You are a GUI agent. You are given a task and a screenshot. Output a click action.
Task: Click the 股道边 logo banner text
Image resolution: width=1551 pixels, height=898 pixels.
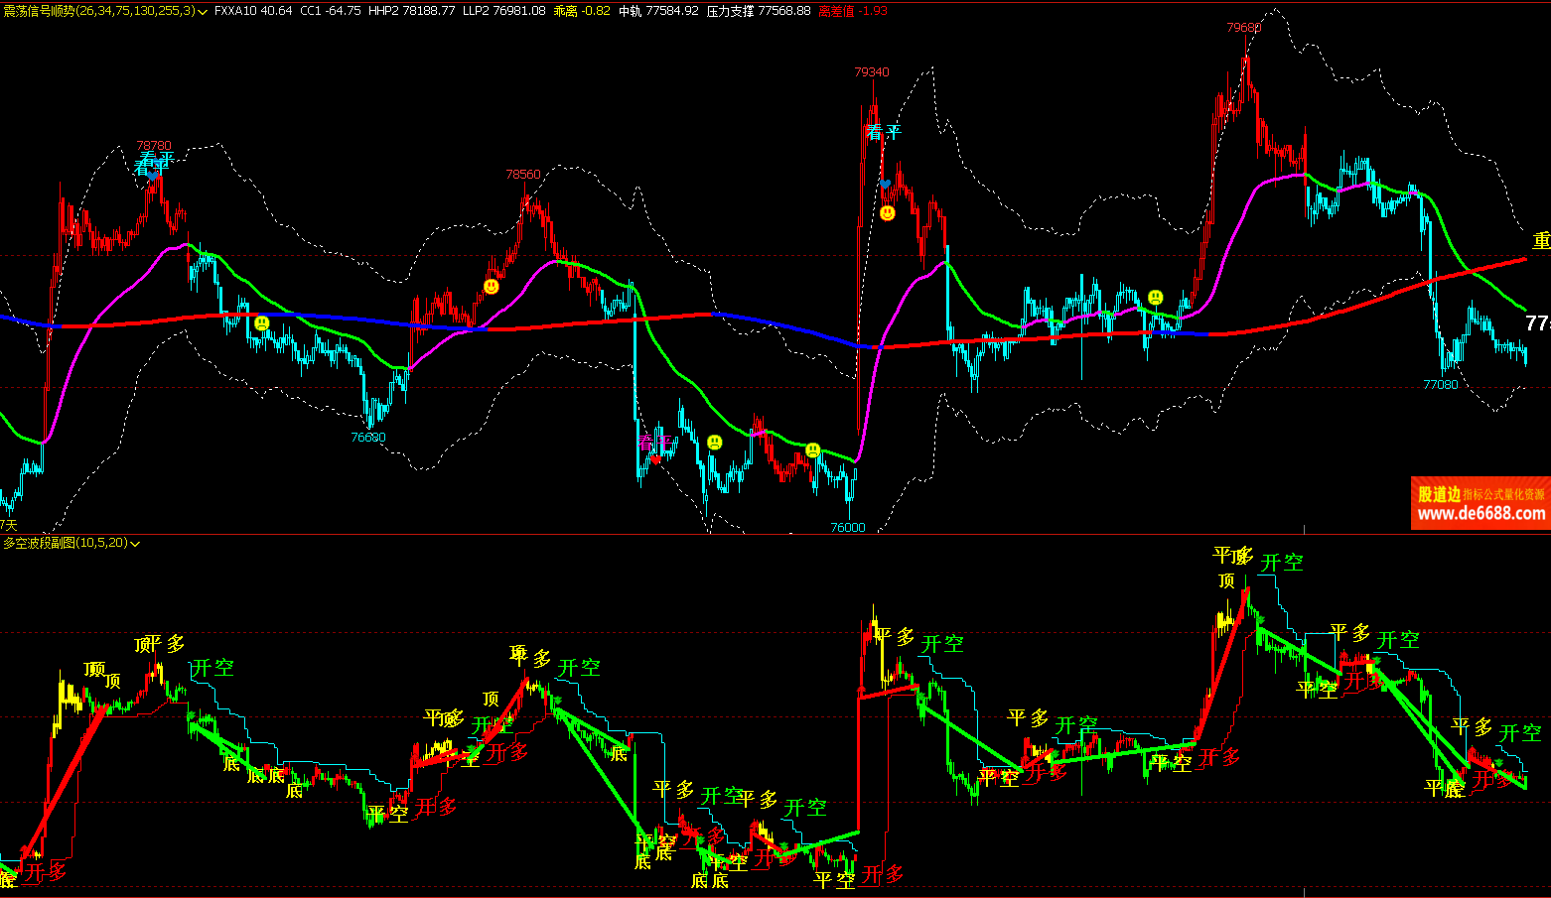[x=1438, y=494]
